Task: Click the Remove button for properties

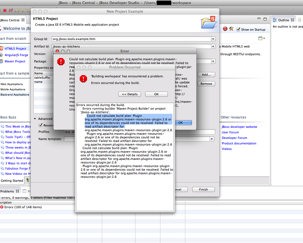Action: pyautogui.click(x=206, y=84)
